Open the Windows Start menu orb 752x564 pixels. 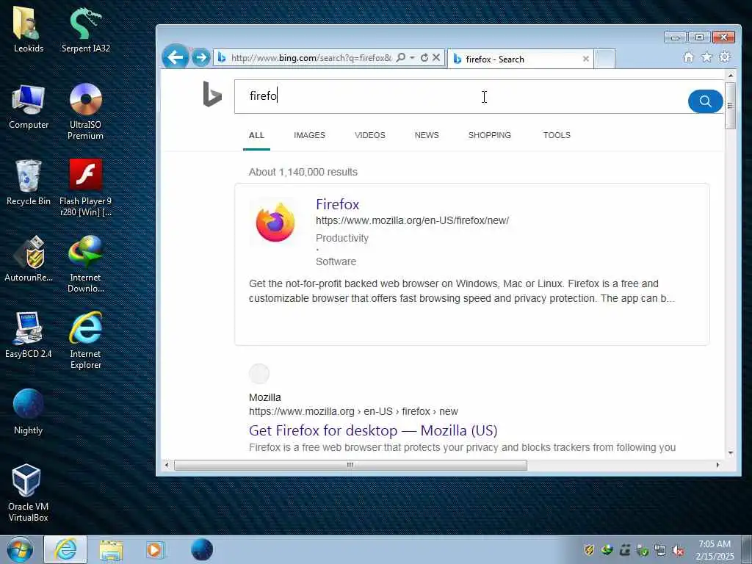[20, 549]
